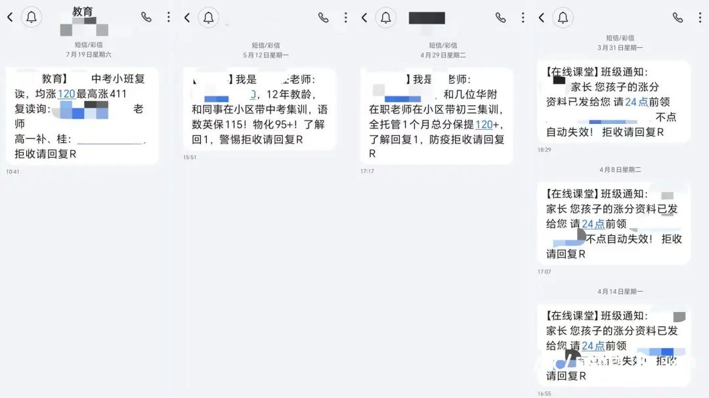Image resolution: width=709 pixels, height=398 pixels.
Task: Tap the 120 link in 中考小班复读 message
Action: [x=66, y=94]
